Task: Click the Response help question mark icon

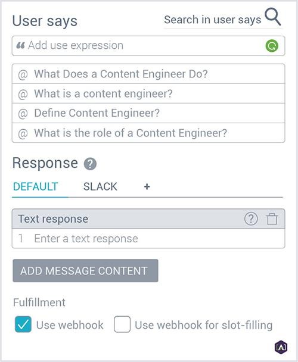Action: (90, 164)
